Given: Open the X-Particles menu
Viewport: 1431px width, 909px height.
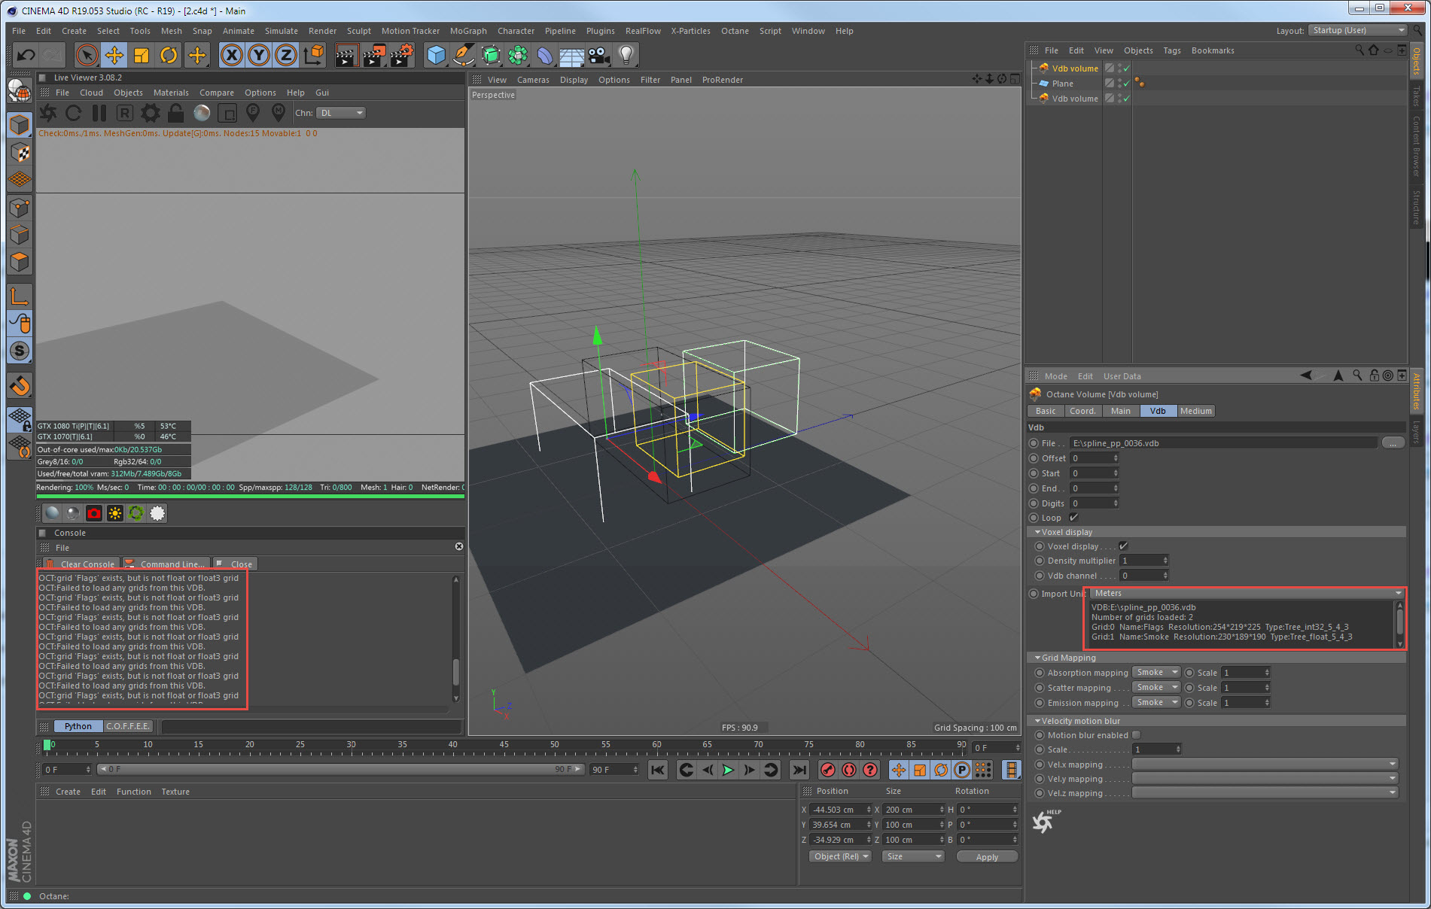Looking at the screenshot, I should [690, 31].
